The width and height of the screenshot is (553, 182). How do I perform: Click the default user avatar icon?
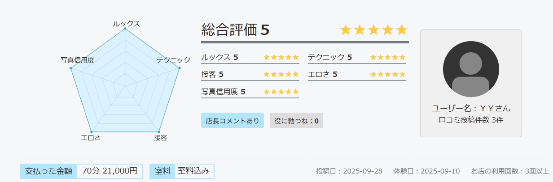click(x=470, y=69)
